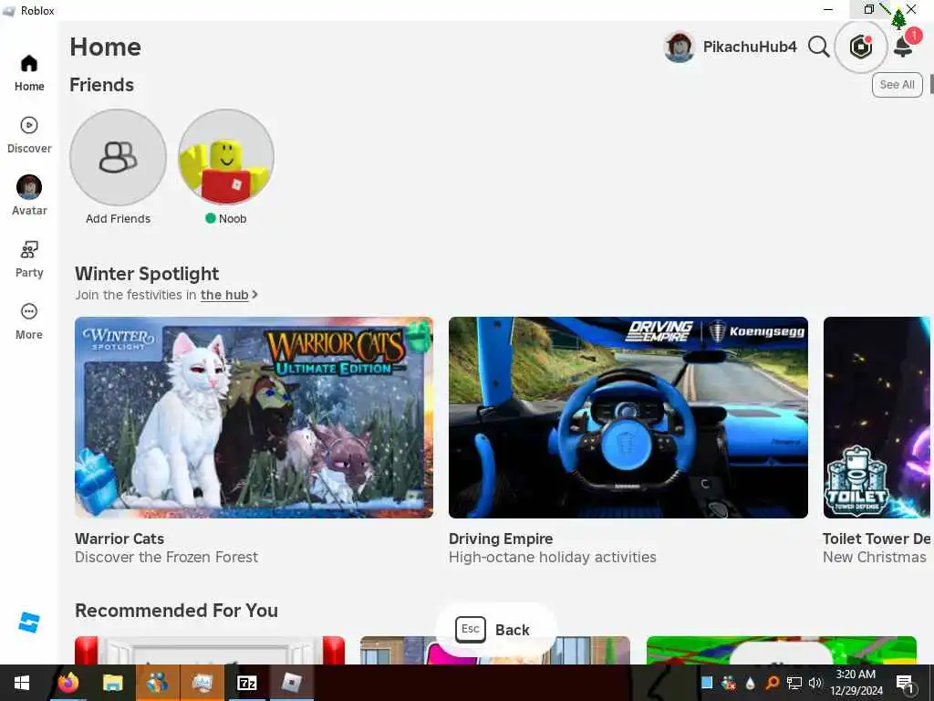
Task: Switch to Roblox taskbar icon
Action: pyautogui.click(x=291, y=683)
